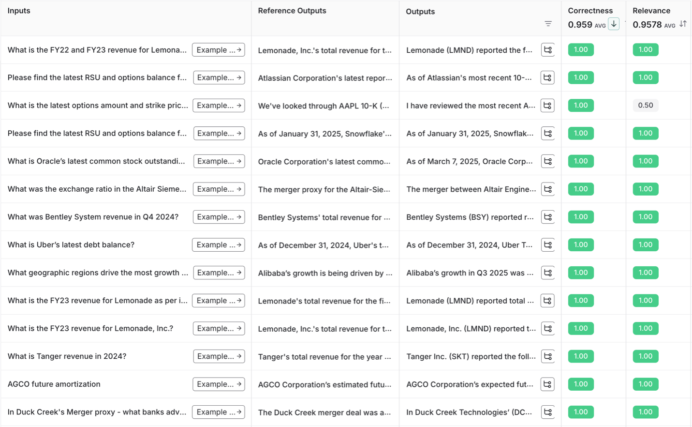692x427 pixels.
Task: Open Example for the Duck Creek merger proxy row
Action: click(219, 412)
